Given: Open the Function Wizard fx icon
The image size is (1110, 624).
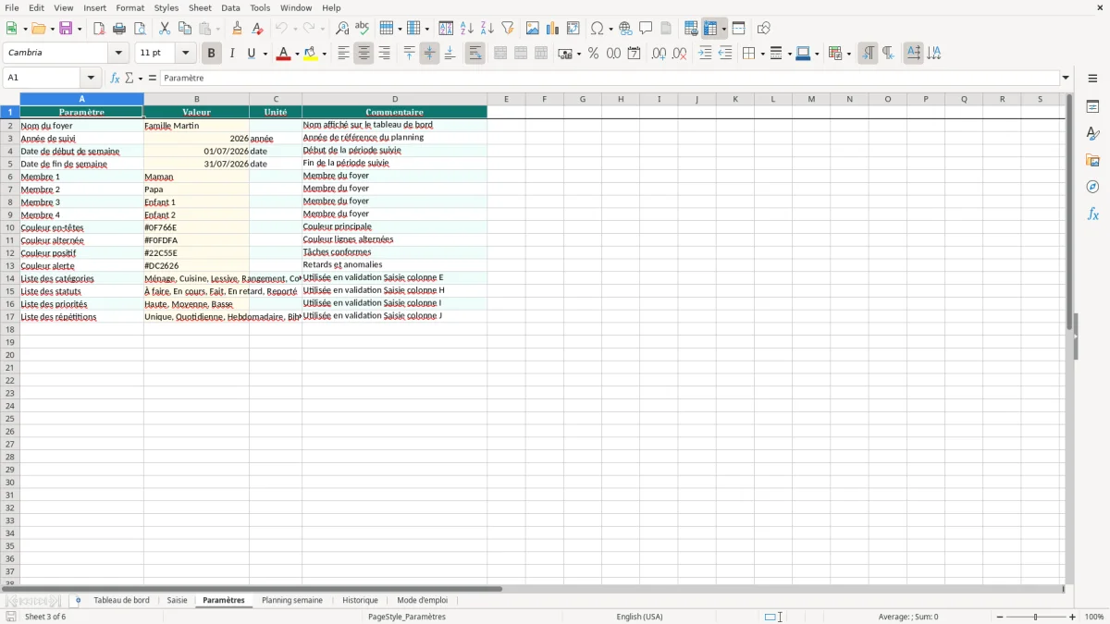Looking at the screenshot, I should pos(115,79).
